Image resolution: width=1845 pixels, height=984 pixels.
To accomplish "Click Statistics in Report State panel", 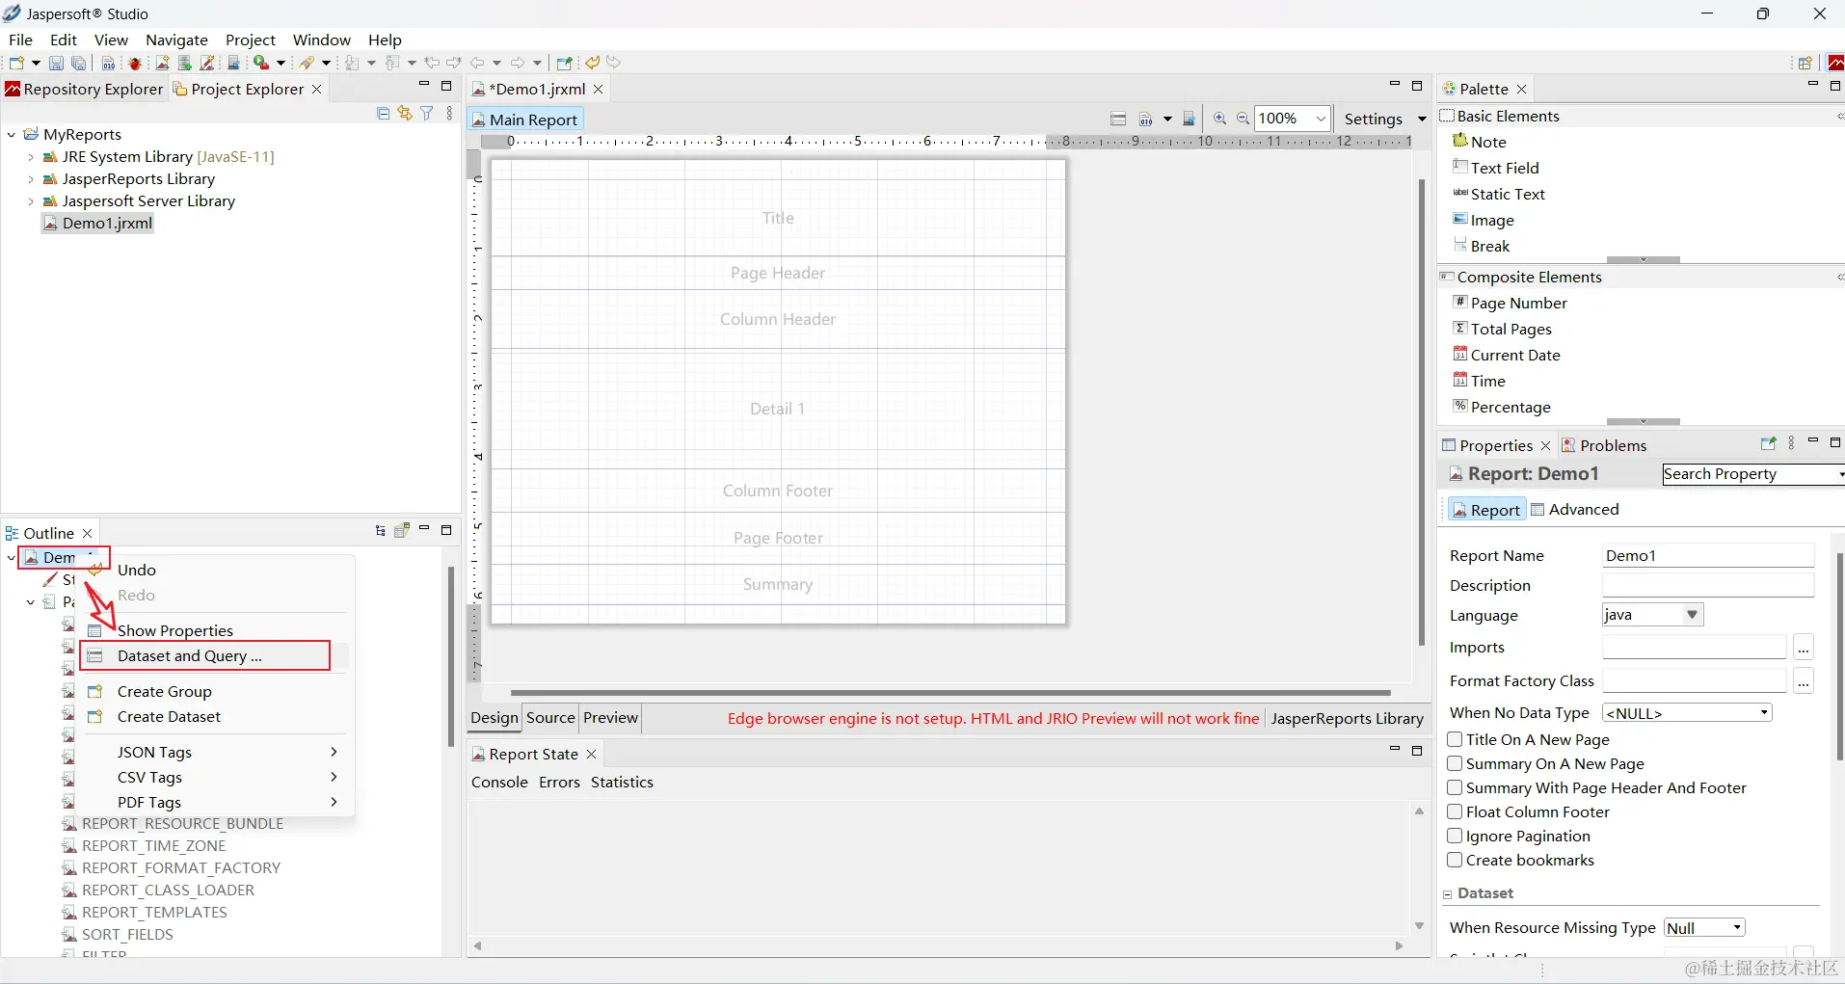I will pyautogui.click(x=622, y=783).
